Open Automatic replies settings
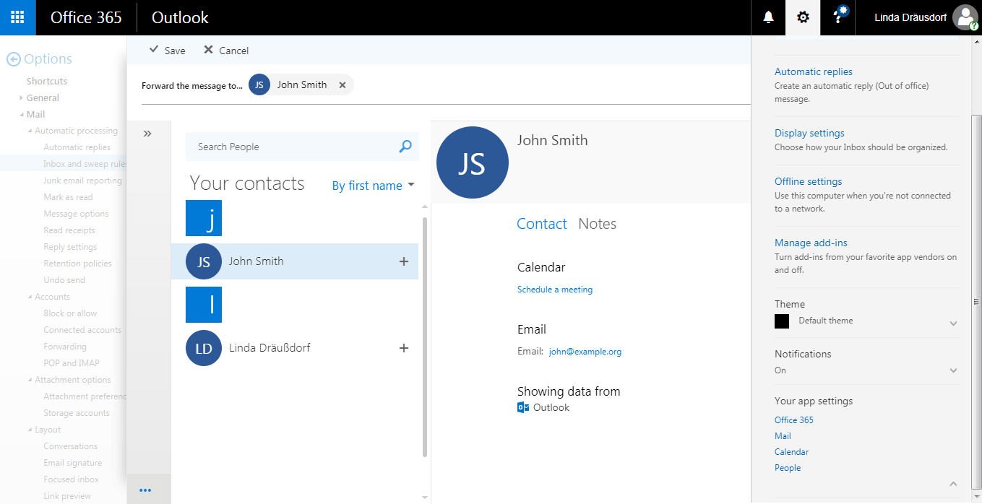This screenshot has height=504, width=982. coord(813,71)
